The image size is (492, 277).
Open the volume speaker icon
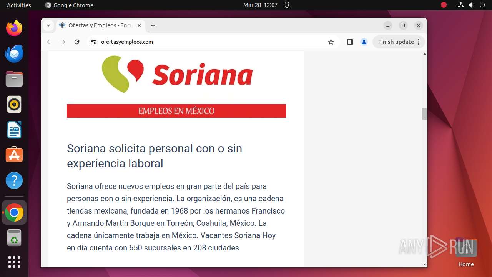tap(471, 5)
